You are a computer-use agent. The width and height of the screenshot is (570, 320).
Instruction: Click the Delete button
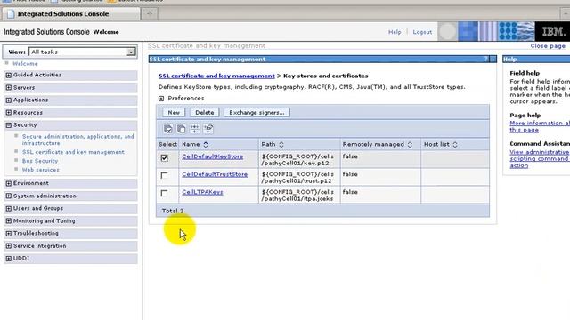[x=205, y=113]
